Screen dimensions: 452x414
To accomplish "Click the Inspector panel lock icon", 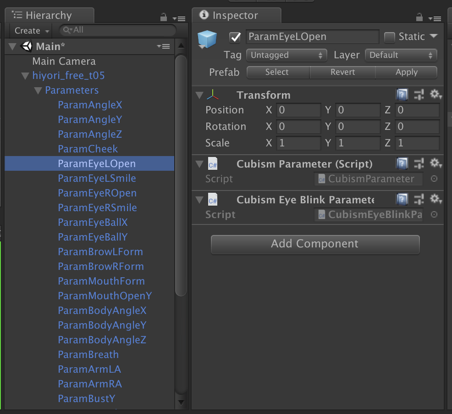I will [x=419, y=17].
